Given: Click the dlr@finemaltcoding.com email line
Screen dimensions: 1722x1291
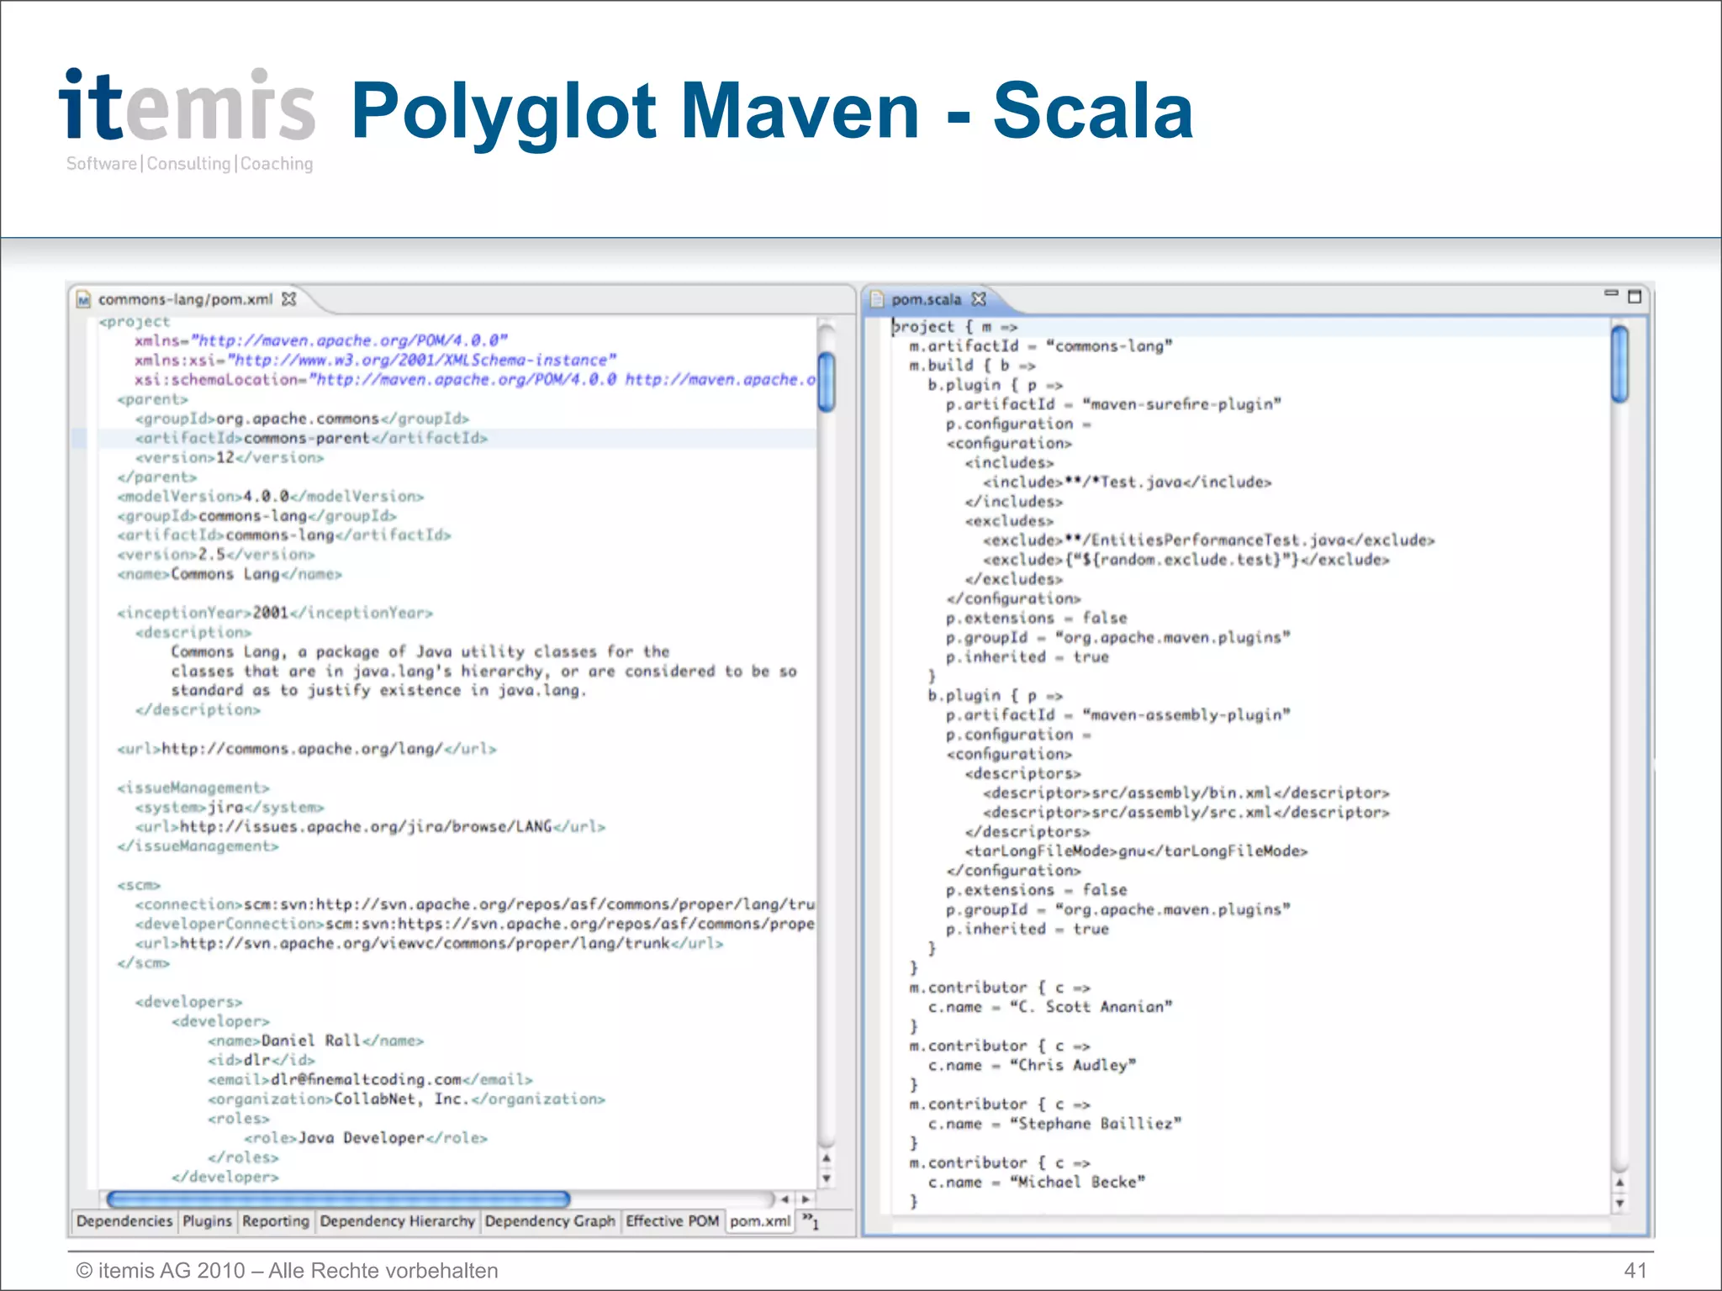Looking at the screenshot, I should (371, 1079).
